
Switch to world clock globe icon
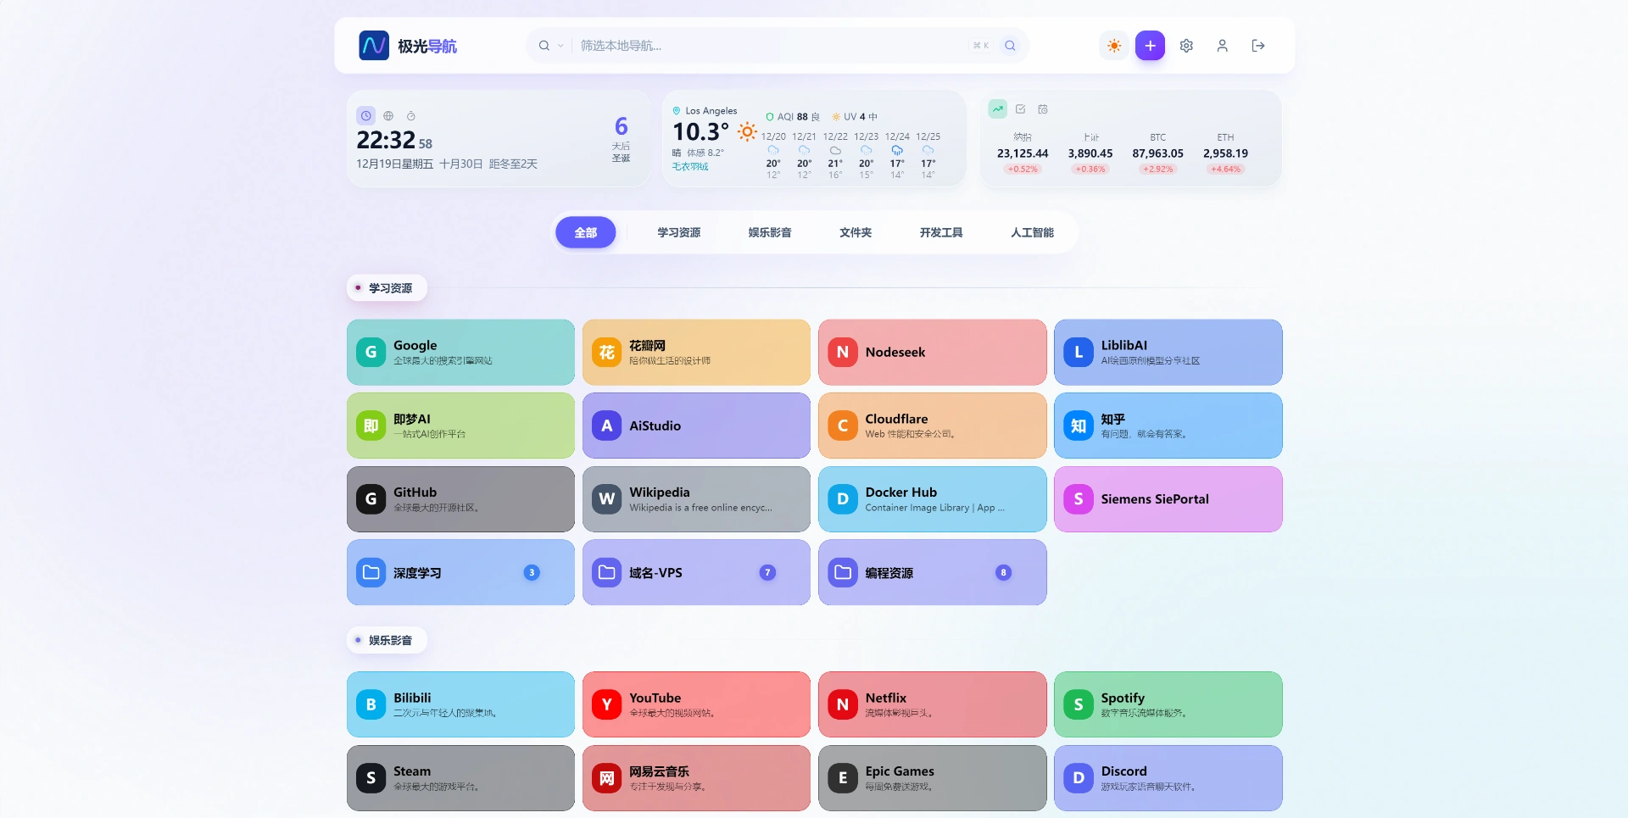[388, 115]
